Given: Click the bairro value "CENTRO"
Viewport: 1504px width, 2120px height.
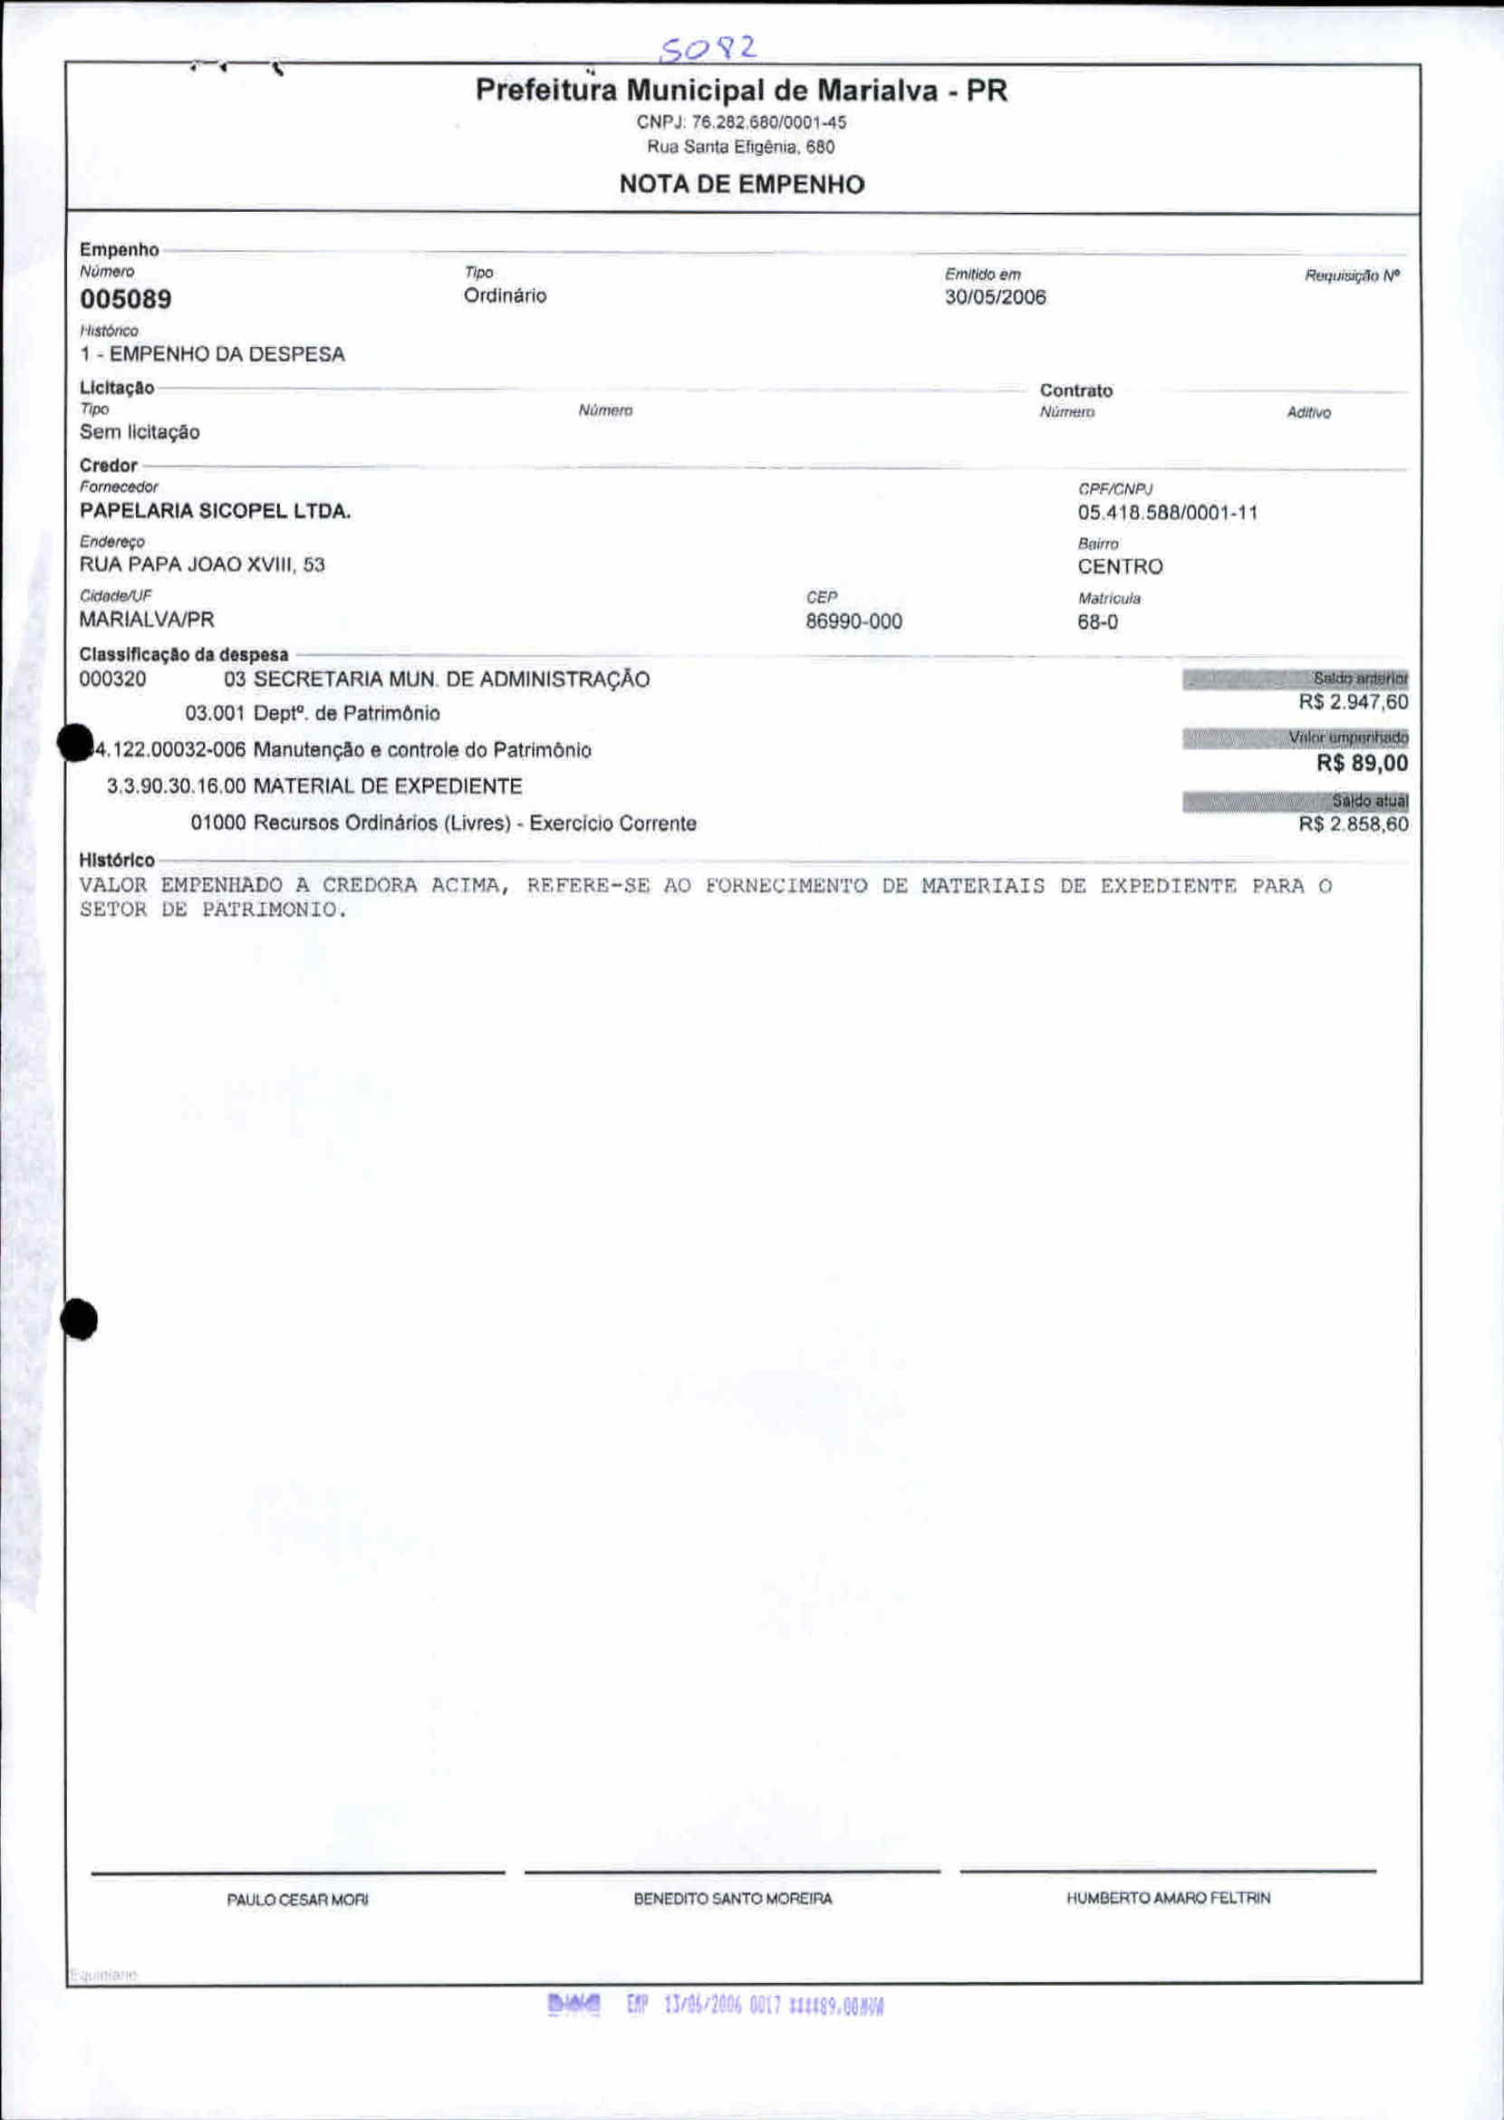Looking at the screenshot, I should click(1121, 567).
